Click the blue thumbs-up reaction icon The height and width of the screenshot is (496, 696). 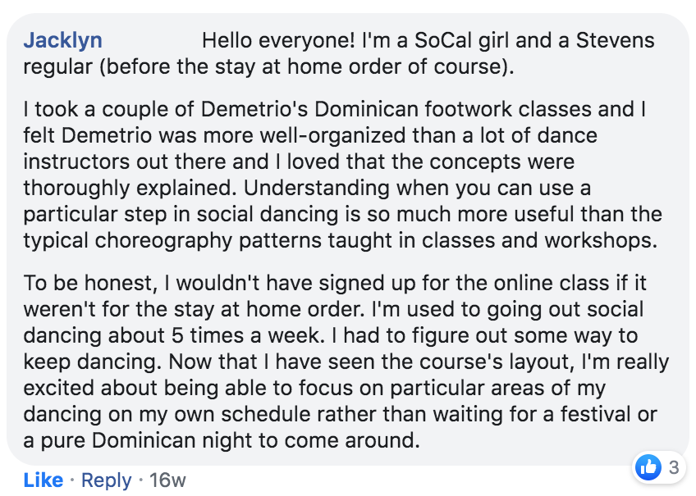point(648,467)
